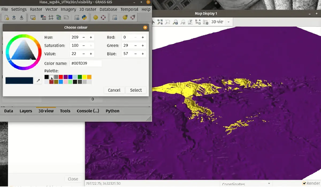Viewport: 321px width, 187px height.
Task: Increase Blue with plus button
Action: 143,54
